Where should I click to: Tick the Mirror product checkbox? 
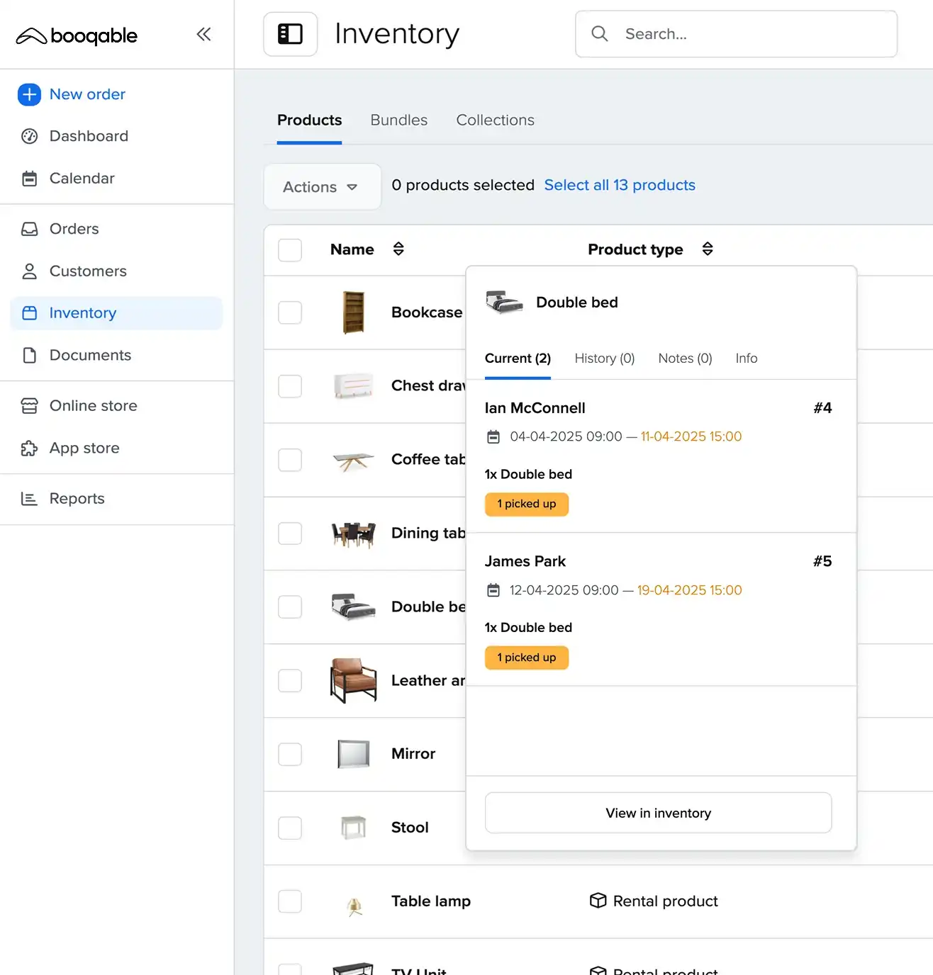(x=290, y=754)
